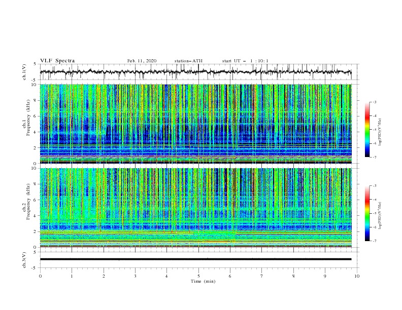402x310 pixels.
Task: Click time axis tick label "7"
Action: click(x=262, y=276)
